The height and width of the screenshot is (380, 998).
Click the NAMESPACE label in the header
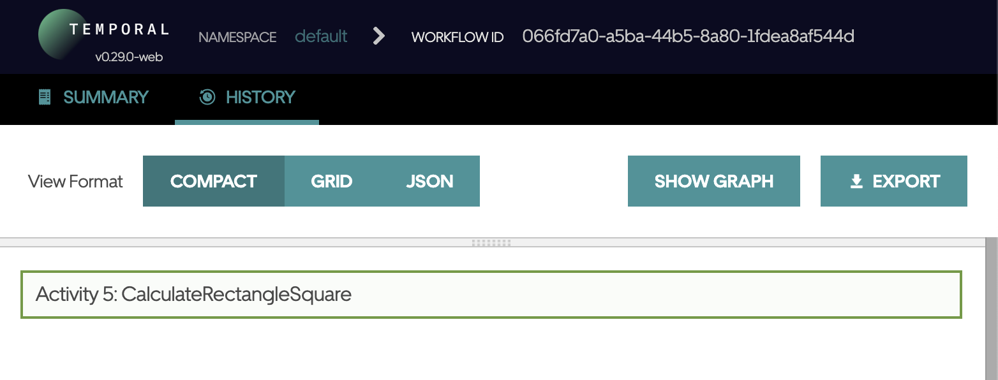pyautogui.click(x=237, y=37)
